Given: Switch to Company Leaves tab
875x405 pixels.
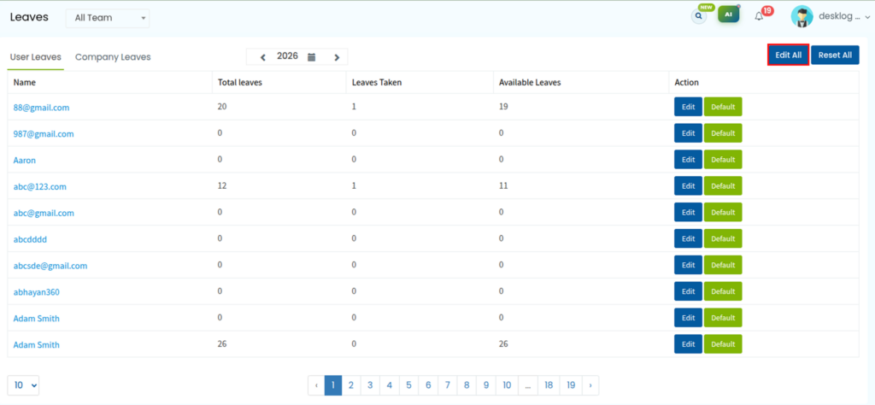Looking at the screenshot, I should [113, 57].
